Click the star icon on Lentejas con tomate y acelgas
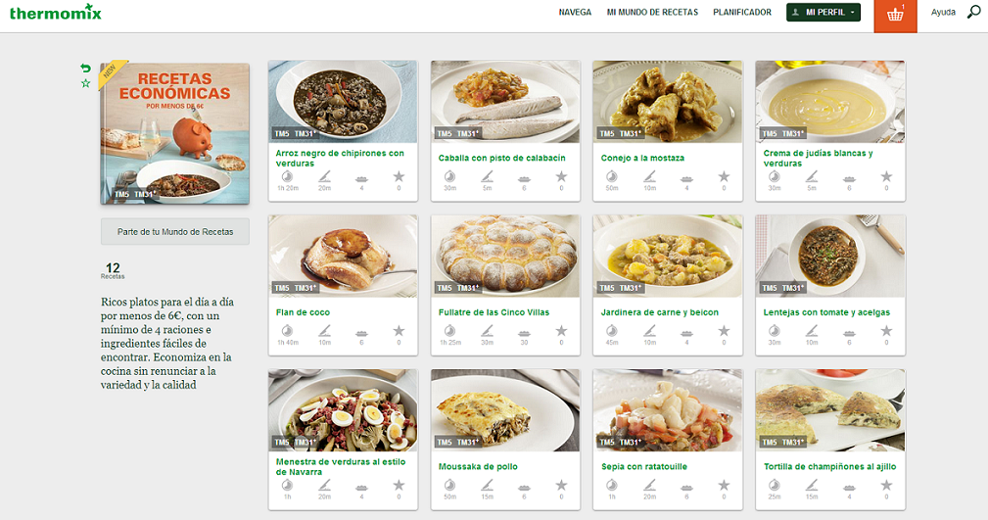 point(886,331)
